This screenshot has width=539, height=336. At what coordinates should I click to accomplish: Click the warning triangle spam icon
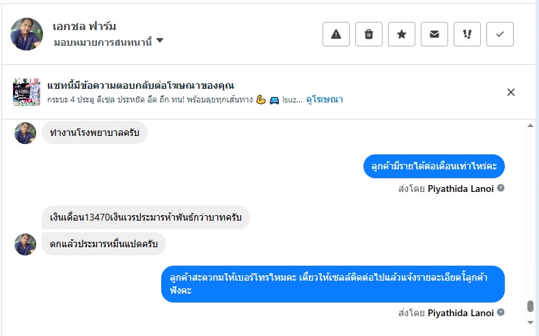(336, 35)
